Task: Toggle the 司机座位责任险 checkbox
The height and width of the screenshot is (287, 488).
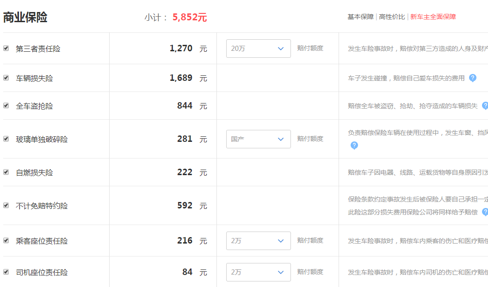Action: pos(6,272)
